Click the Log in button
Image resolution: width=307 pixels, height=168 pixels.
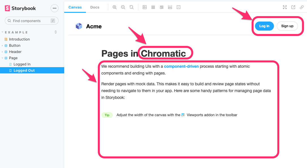[x=264, y=26]
